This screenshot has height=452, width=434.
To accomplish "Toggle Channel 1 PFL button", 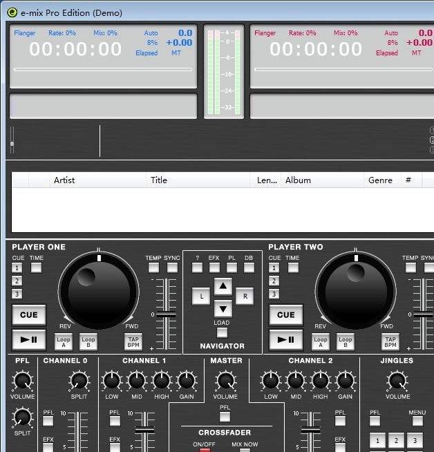I will pos(115,421).
